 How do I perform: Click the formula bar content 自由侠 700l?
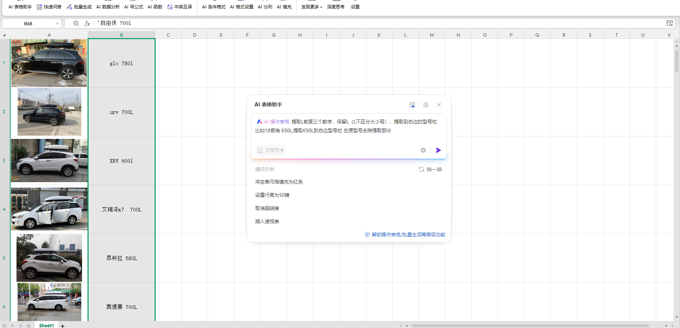pos(116,23)
